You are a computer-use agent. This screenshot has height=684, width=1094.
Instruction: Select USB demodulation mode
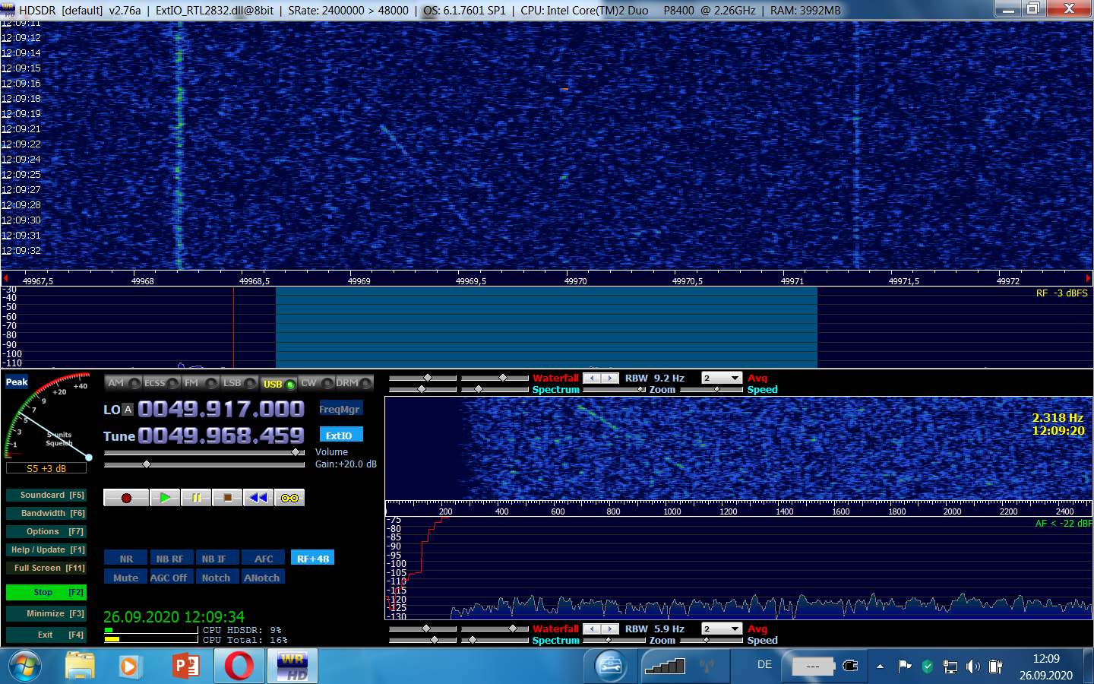(278, 384)
